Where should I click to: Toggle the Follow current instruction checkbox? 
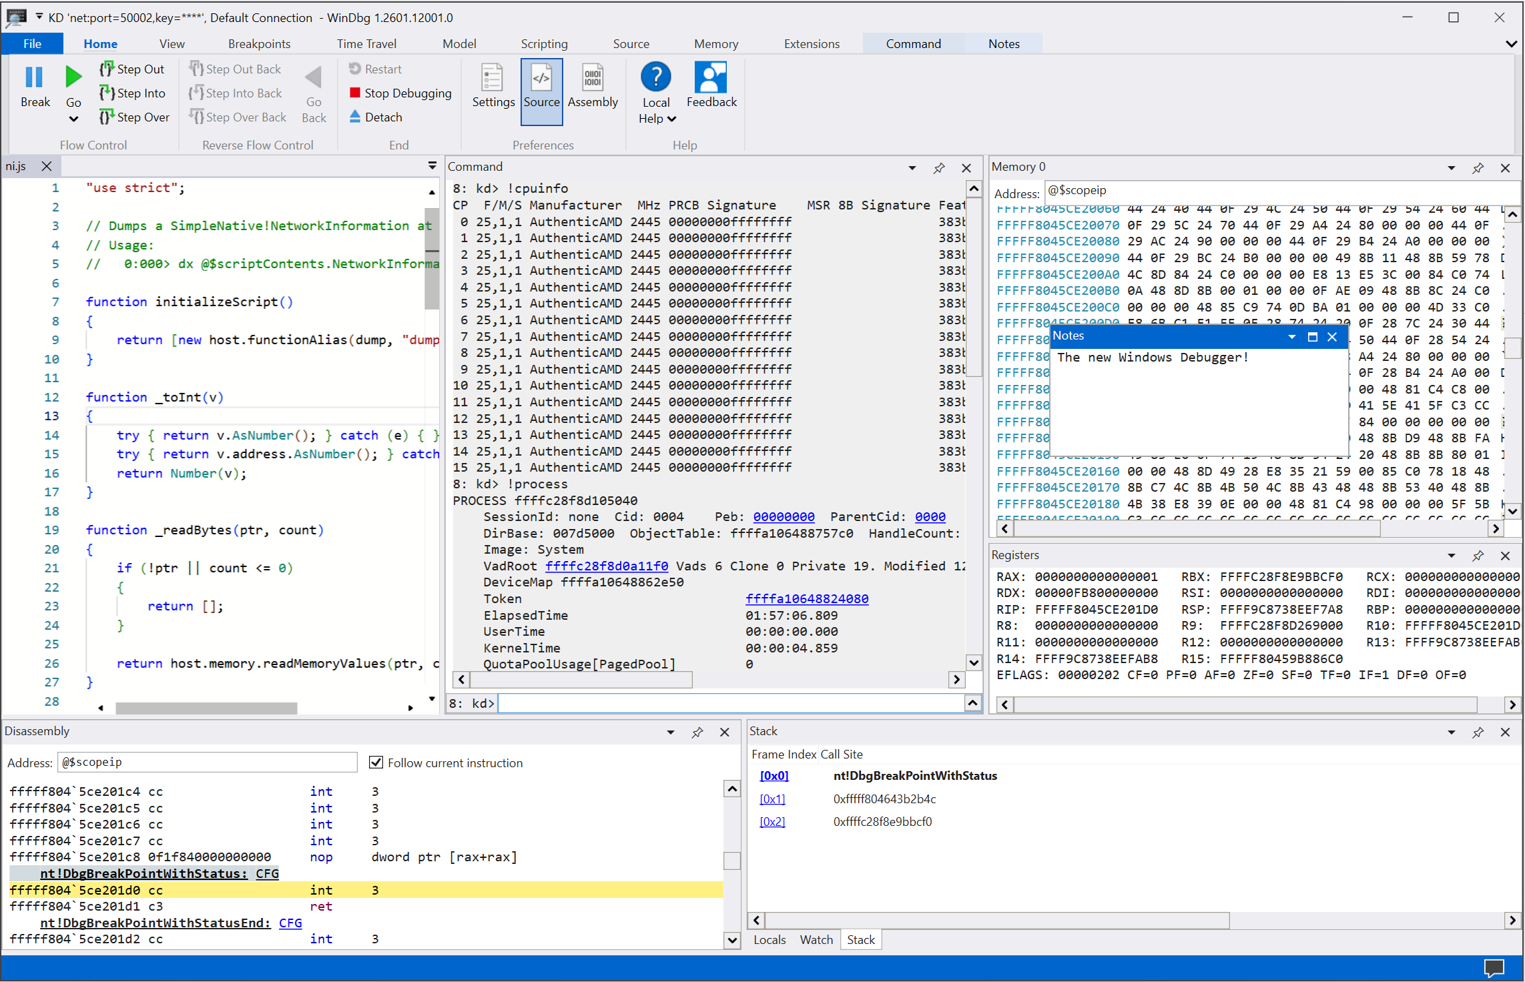376,762
